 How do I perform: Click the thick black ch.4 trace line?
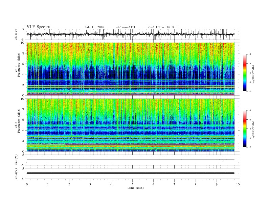coord(130,173)
